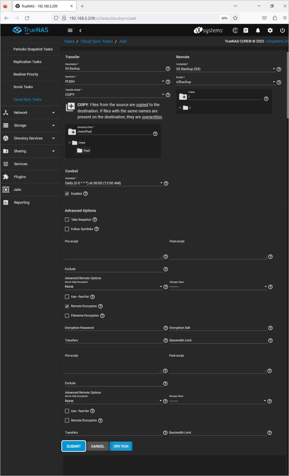Collapse the /mnt tree node
Viewport: 289px width, 476px height.
point(70,143)
